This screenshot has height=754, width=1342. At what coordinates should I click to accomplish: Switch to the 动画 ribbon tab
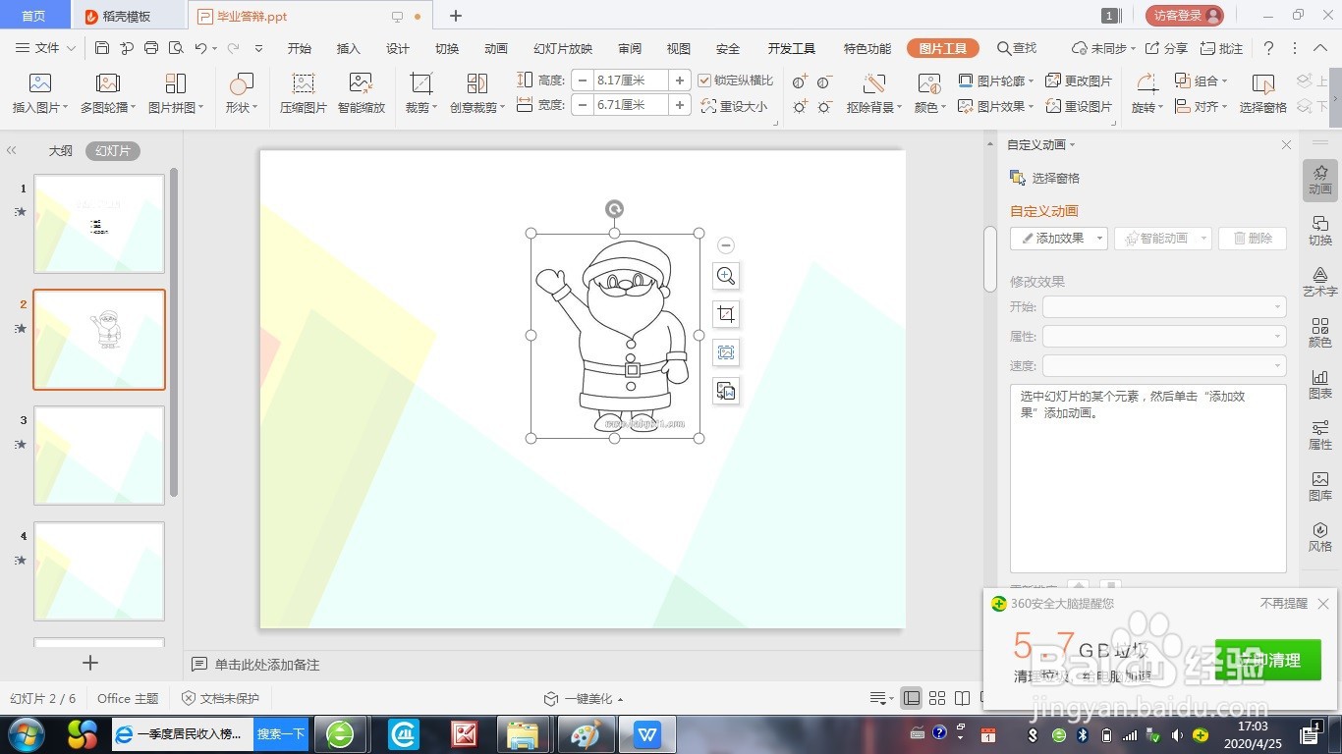[495, 47]
